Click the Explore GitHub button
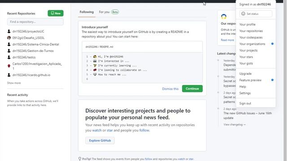The height and width of the screenshot is (161, 287). [100, 140]
